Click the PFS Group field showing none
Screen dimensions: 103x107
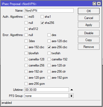(x=47, y=96)
